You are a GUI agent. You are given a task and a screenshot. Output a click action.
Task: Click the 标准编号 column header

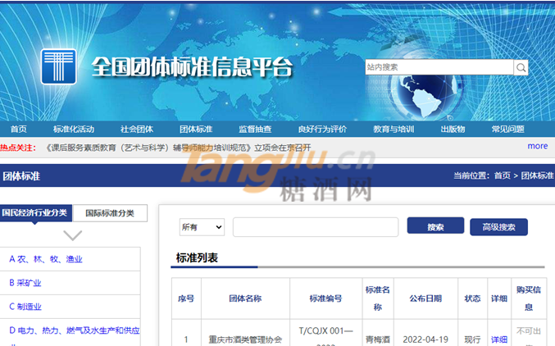point(325,298)
